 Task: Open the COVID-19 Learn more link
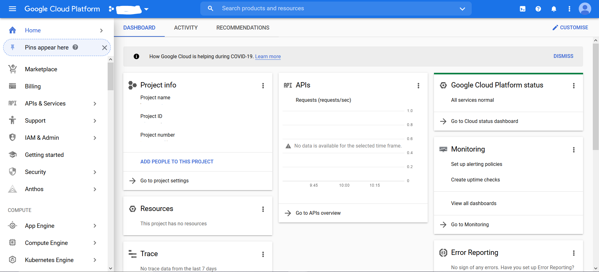[268, 56]
